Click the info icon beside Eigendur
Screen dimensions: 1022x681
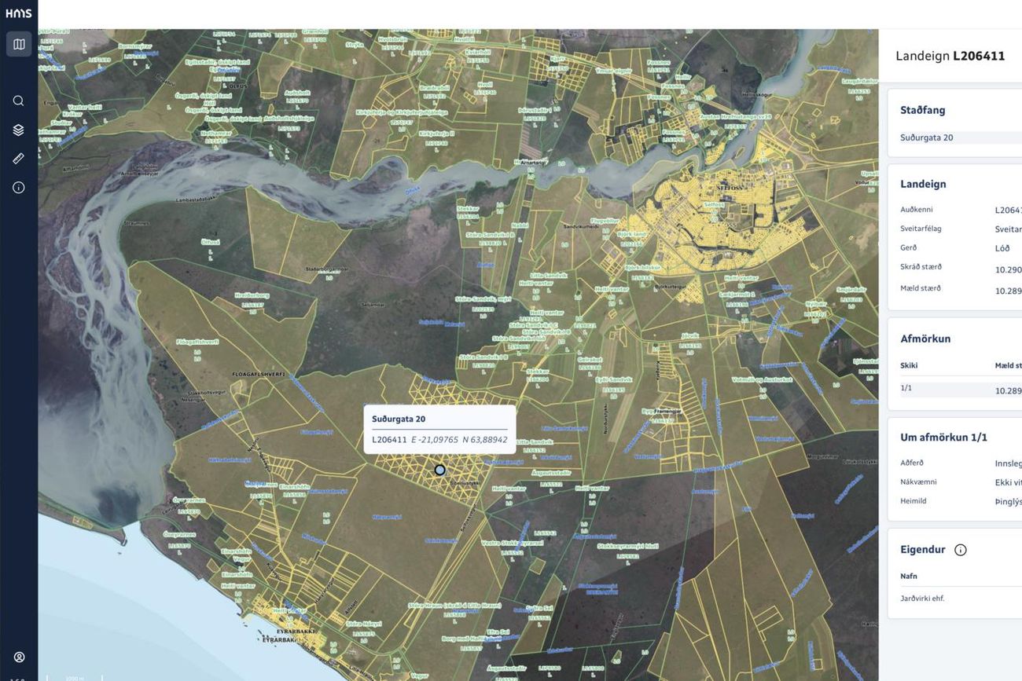point(960,550)
